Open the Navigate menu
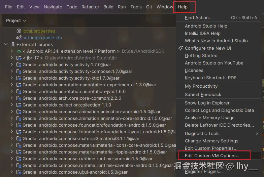 pos(53,7)
